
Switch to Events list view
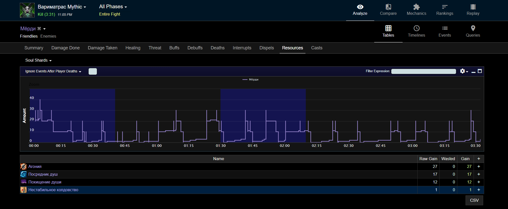click(x=444, y=32)
